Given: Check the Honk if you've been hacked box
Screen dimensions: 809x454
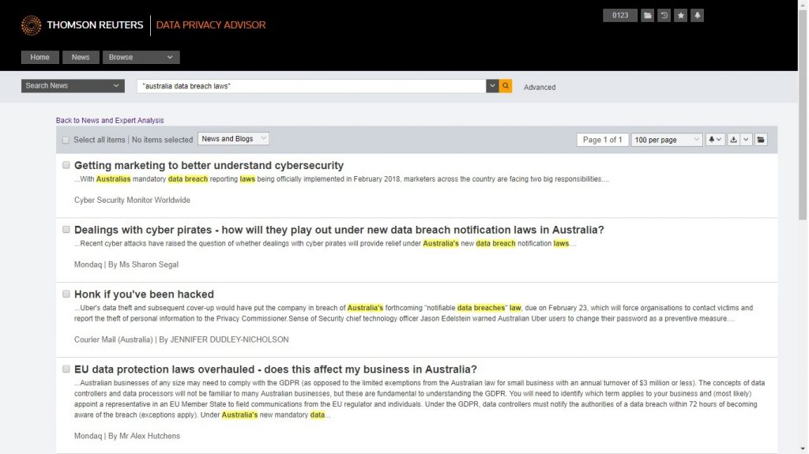Looking at the screenshot, I should point(66,294).
